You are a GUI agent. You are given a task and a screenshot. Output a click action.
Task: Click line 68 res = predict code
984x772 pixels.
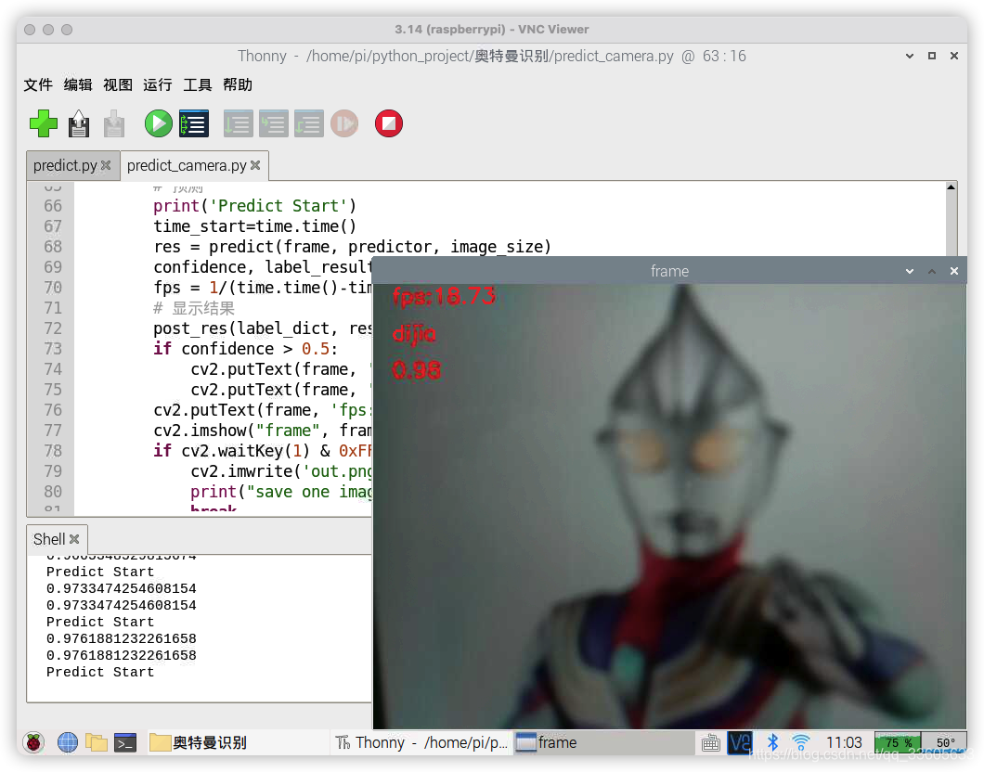pyautogui.click(x=352, y=247)
